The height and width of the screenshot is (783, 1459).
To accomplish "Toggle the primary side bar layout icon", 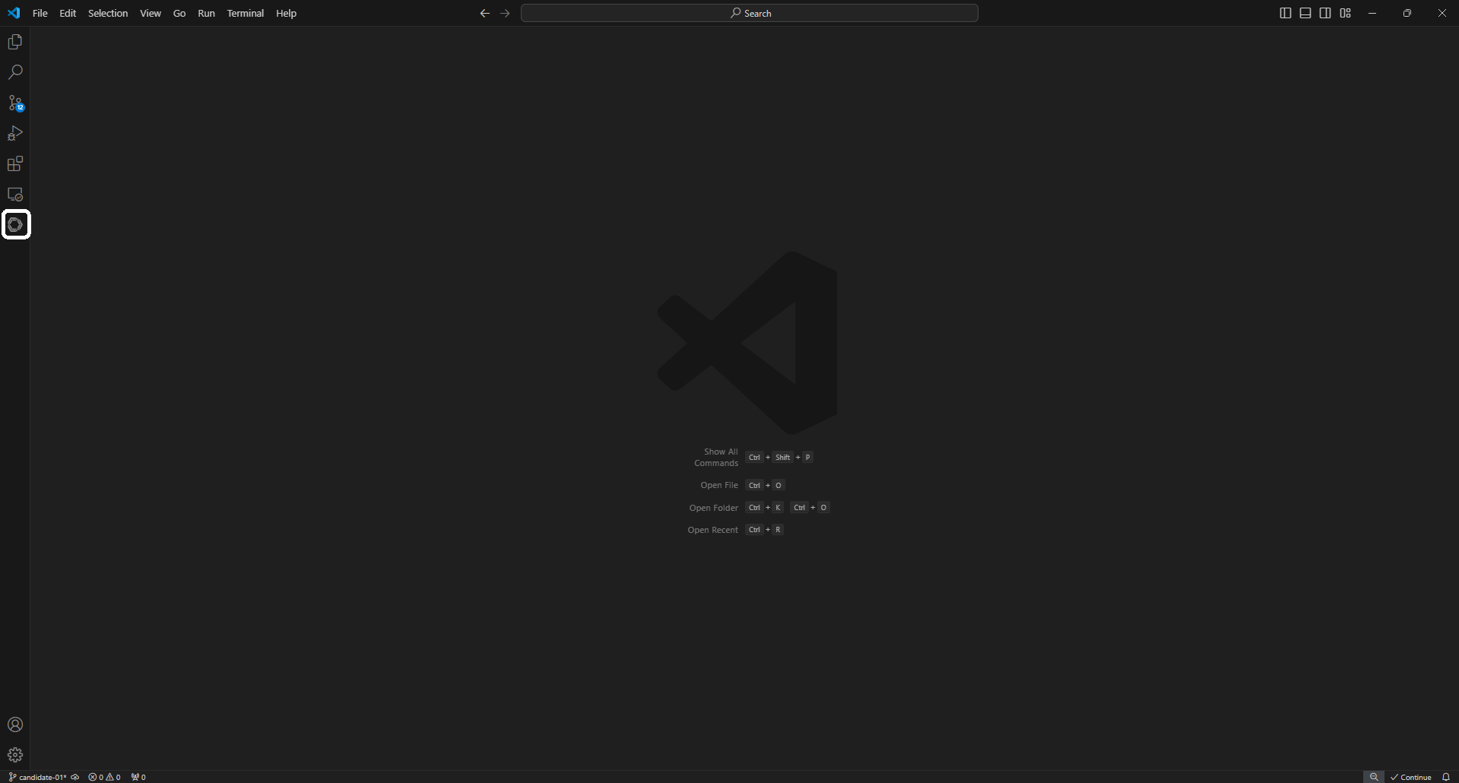I will pyautogui.click(x=1286, y=13).
